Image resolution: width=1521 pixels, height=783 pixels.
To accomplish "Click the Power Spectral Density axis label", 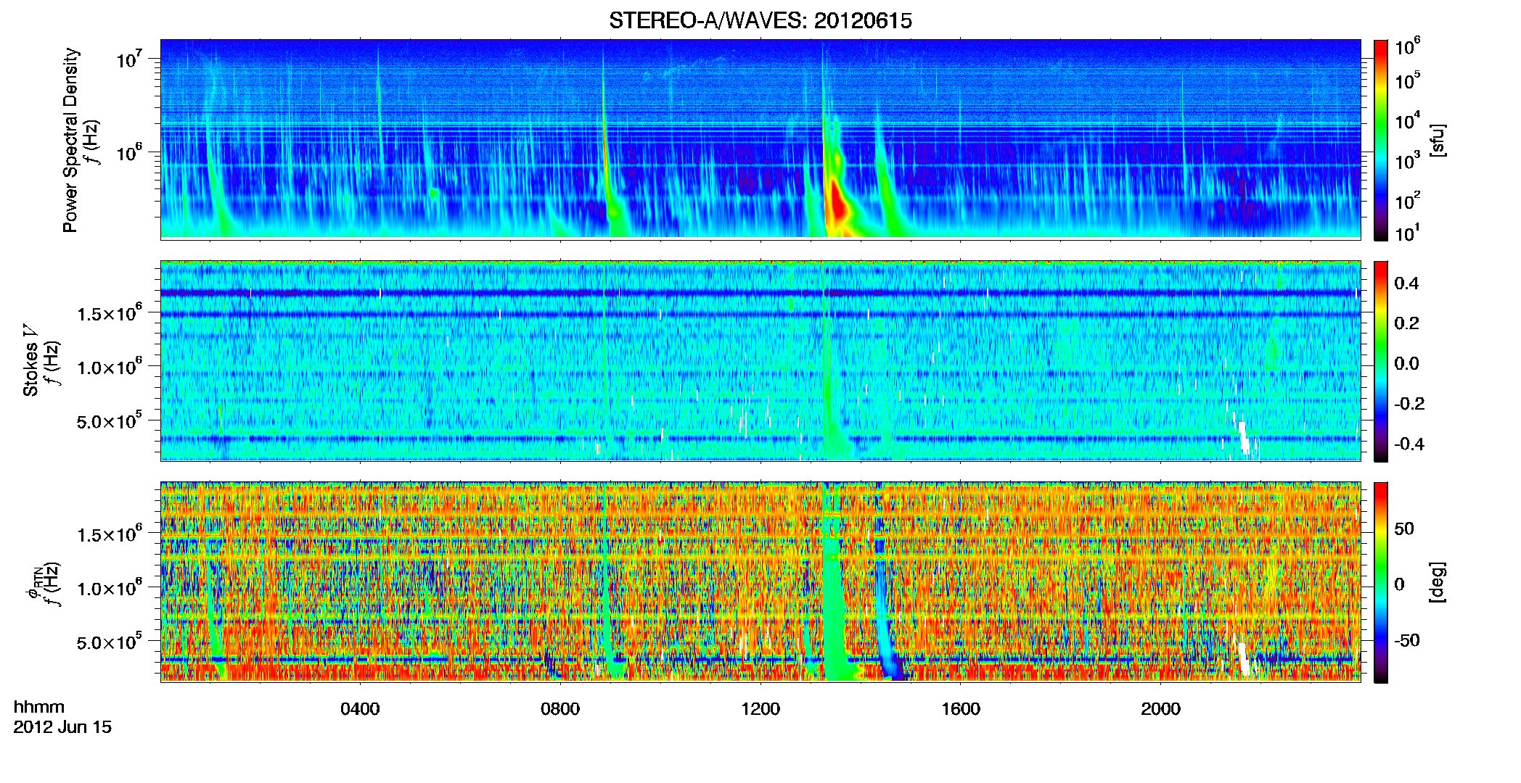I will pyautogui.click(x=70, y=140).
